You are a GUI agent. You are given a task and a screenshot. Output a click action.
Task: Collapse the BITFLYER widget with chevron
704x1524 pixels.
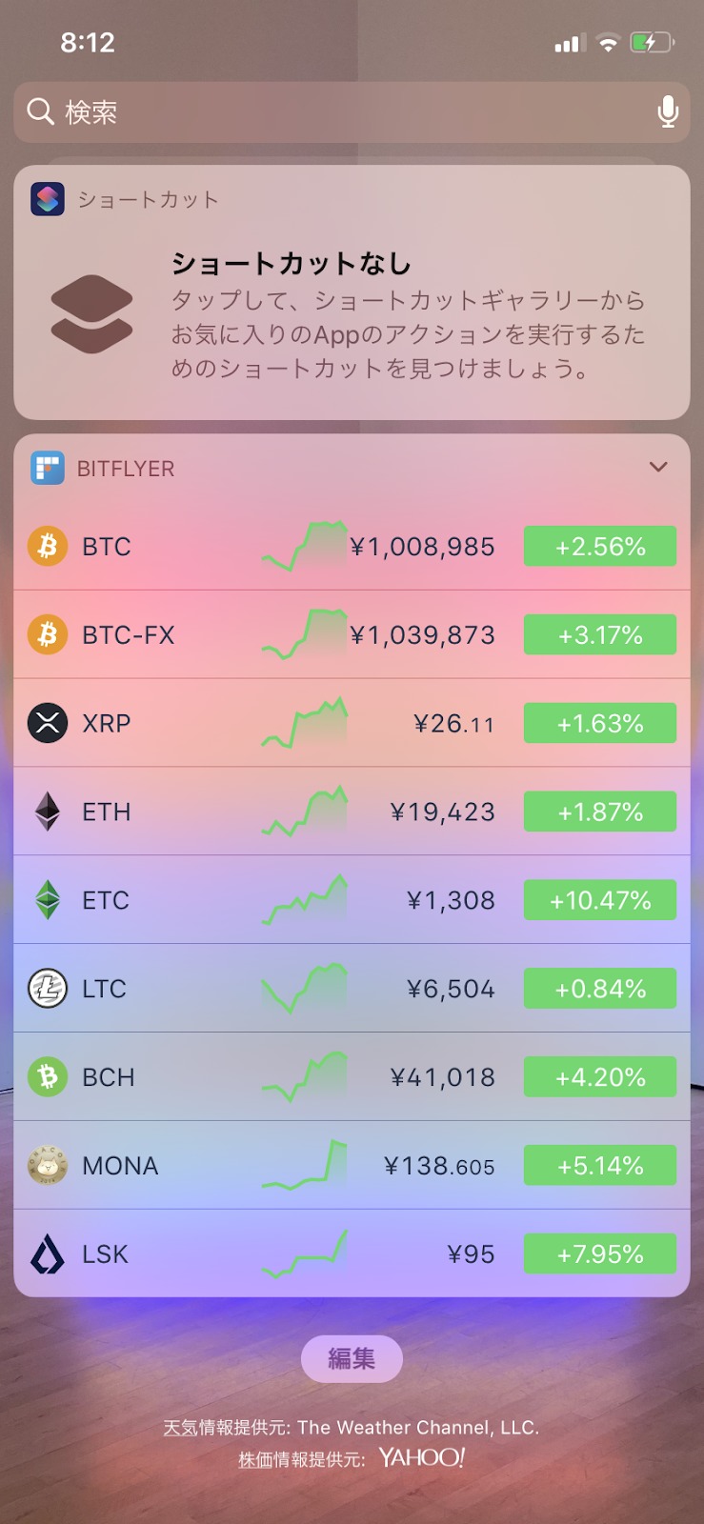pos(658,467)
